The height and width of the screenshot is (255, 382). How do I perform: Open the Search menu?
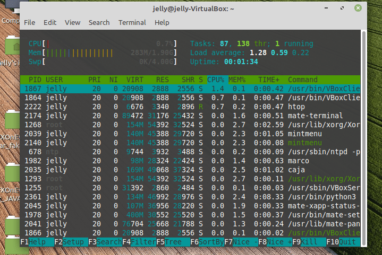(99, 23)
